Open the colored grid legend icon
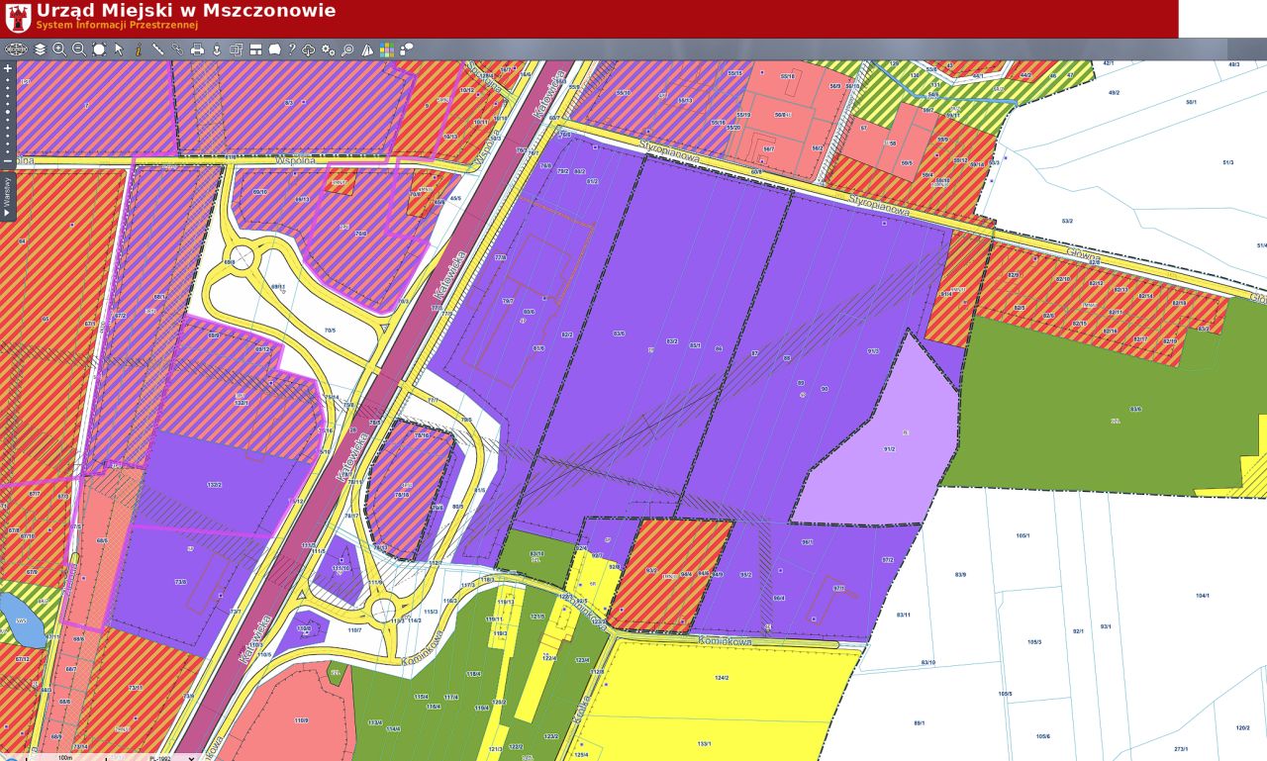The image size is (1267, 761). 387,48
